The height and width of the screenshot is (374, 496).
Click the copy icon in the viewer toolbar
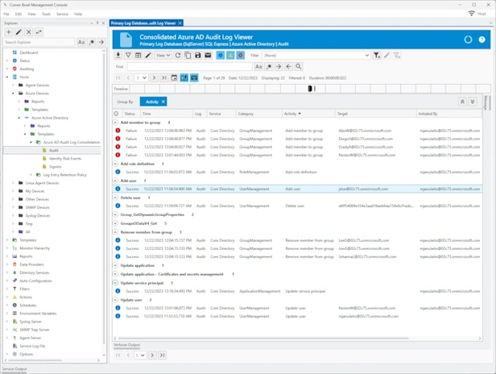coord(188,56)
